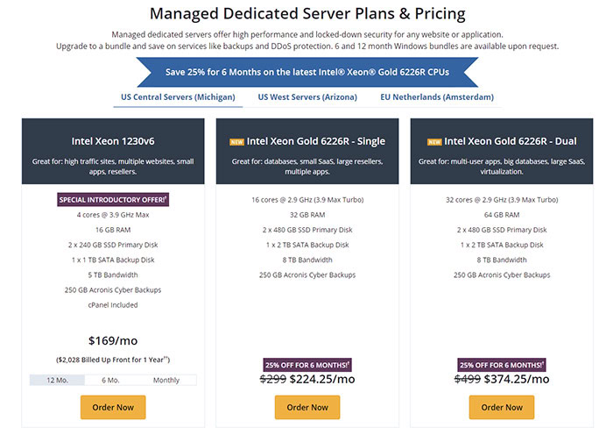Click the $169/mo price
Image resolution: width=613 pixels, height=435 pixels.
113,340
